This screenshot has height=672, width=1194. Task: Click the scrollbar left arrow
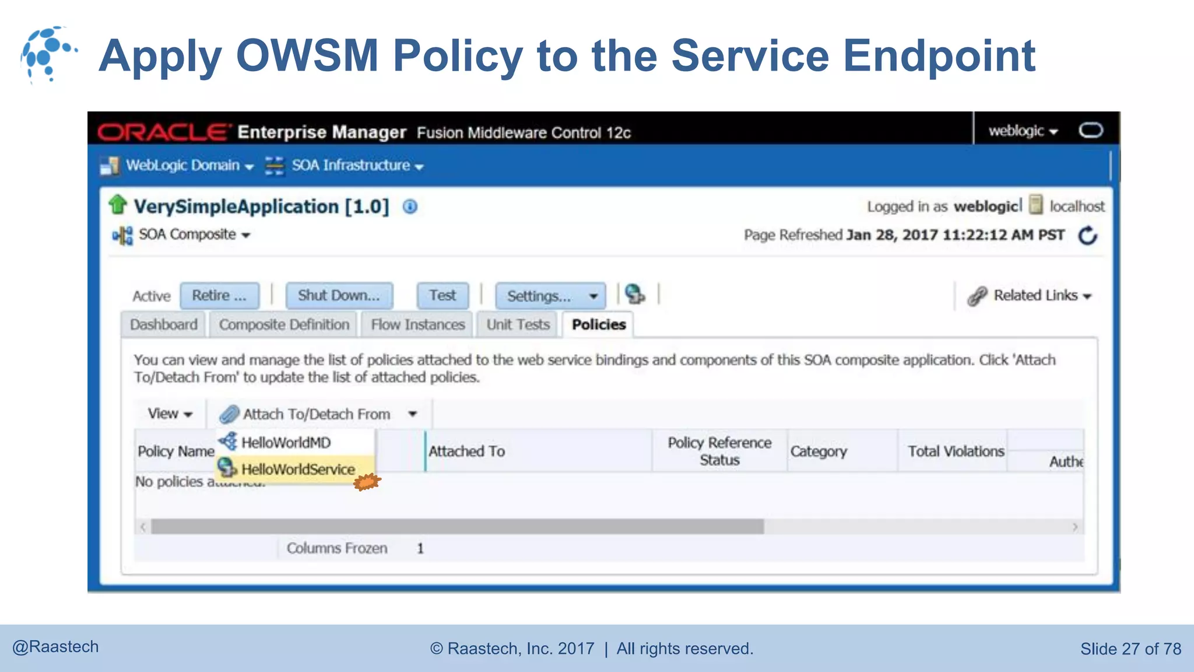[x=143, y=527]
